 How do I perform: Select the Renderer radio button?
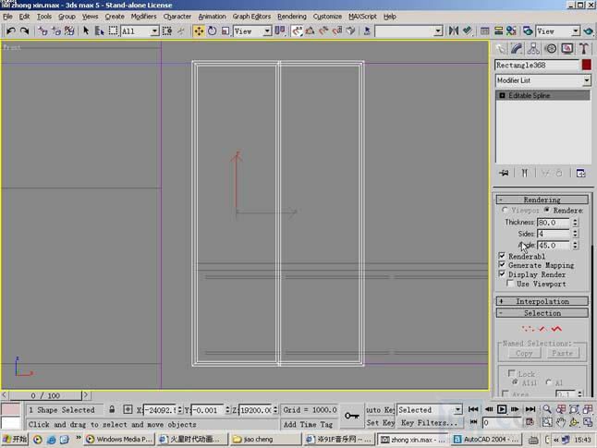(x=547, y=210)
